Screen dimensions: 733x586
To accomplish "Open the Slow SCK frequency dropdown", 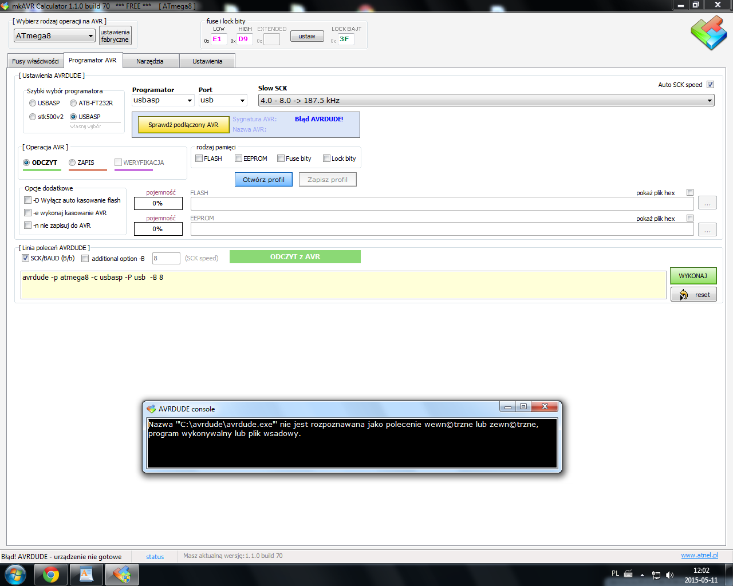I will point(486,100).
